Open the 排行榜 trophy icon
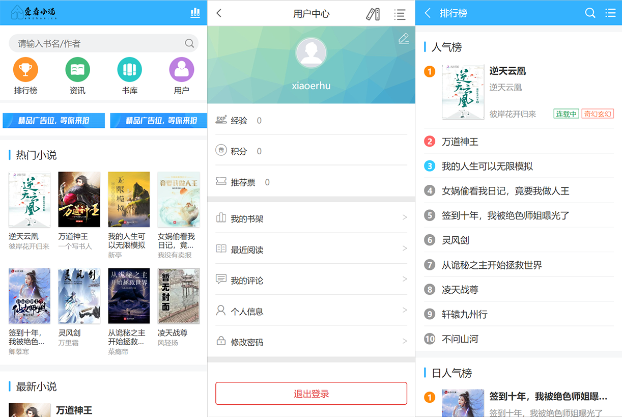Image resolution: width=622 pixels, height=417 pixels. 25,70
